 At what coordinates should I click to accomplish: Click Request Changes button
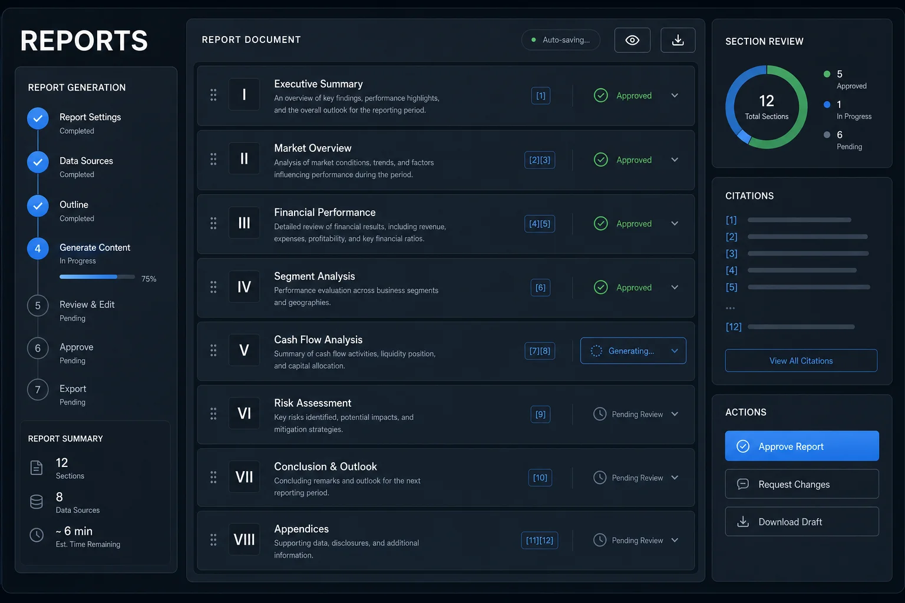point(802,484)
